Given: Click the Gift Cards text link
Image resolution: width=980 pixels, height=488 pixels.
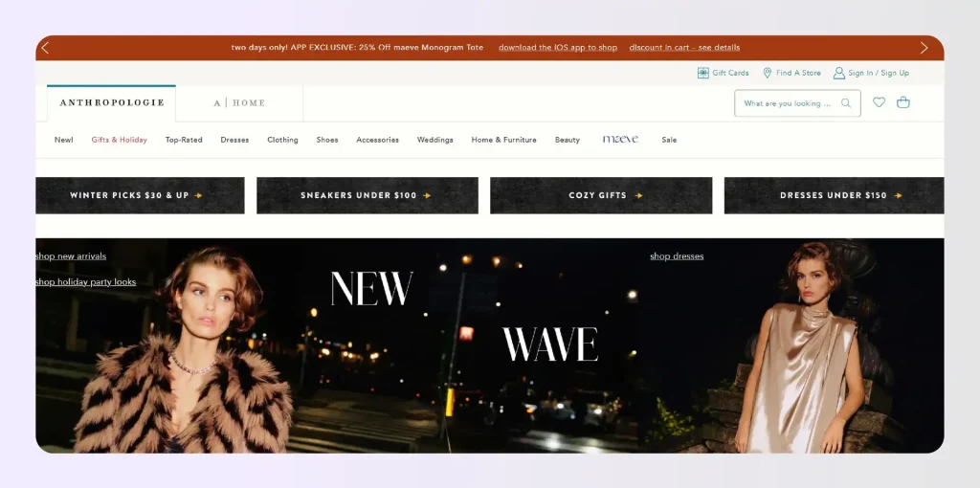Looking at the screenshot, I should (x=730, y=73).
